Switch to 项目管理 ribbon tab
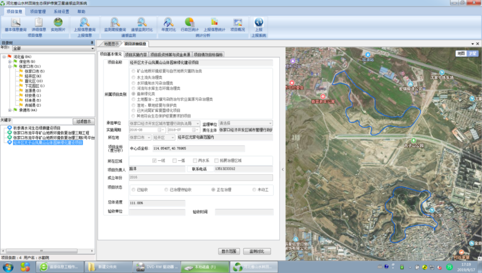This screenshot has width=482, height=273. [x=38, y=11]
